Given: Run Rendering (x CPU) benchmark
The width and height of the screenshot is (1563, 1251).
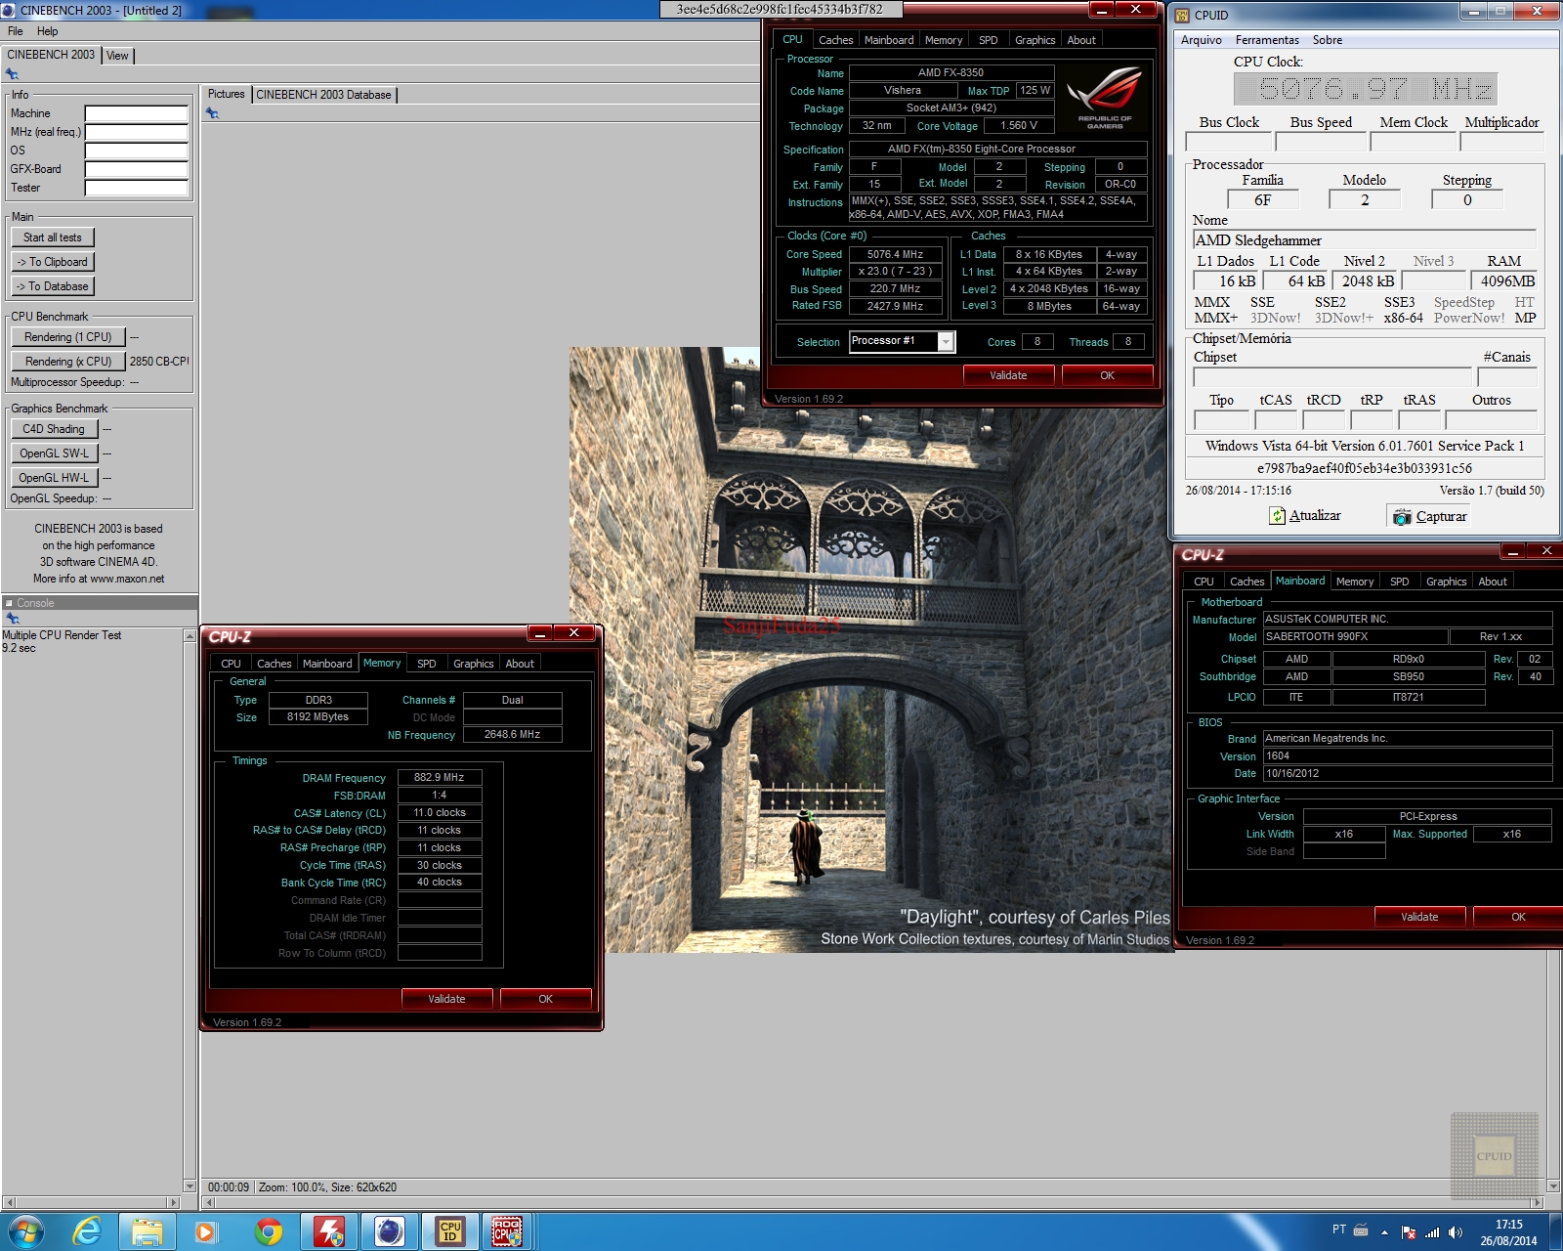Looking at the screenshot, I should tap(68, 362).
